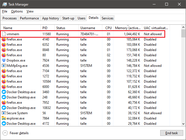Open the View menu
The height and width of the screenshot is (140, 186).
click(30, 11)
